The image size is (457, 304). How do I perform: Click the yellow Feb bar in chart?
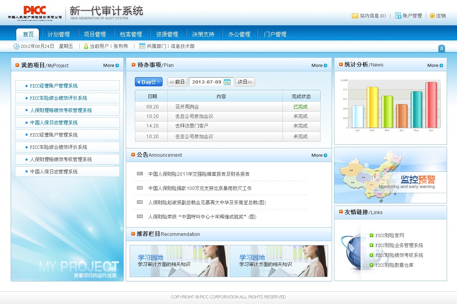[x=372, y=107]
